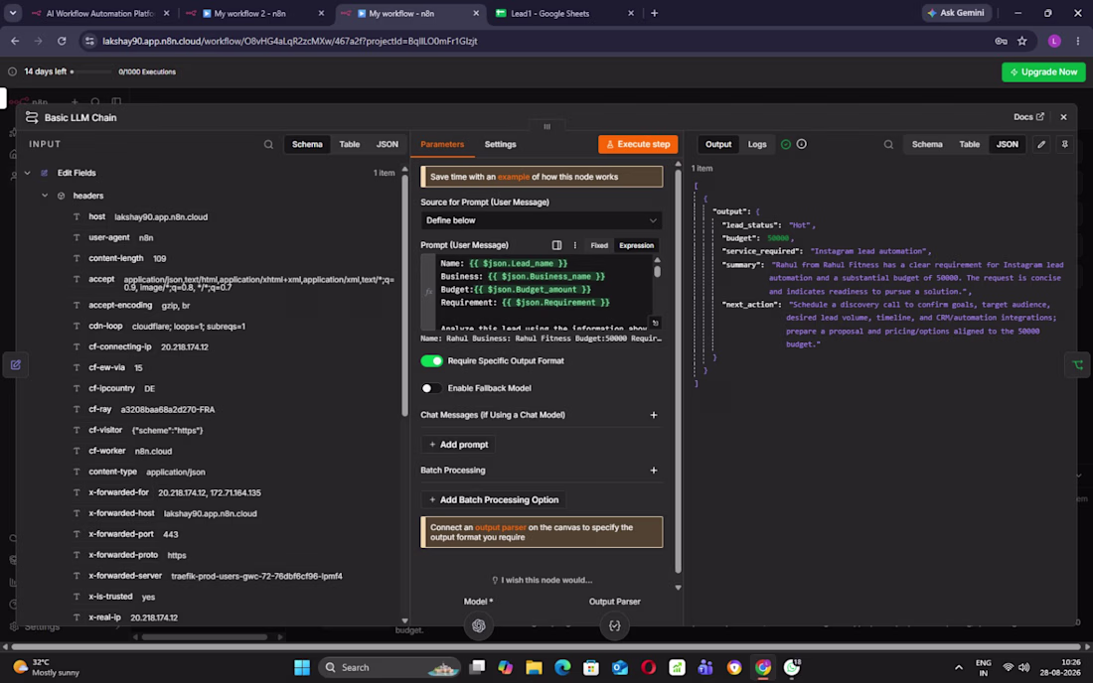Launch Microsoft Edge from the taskbar
1093x683 pixels.
[562, 668]
